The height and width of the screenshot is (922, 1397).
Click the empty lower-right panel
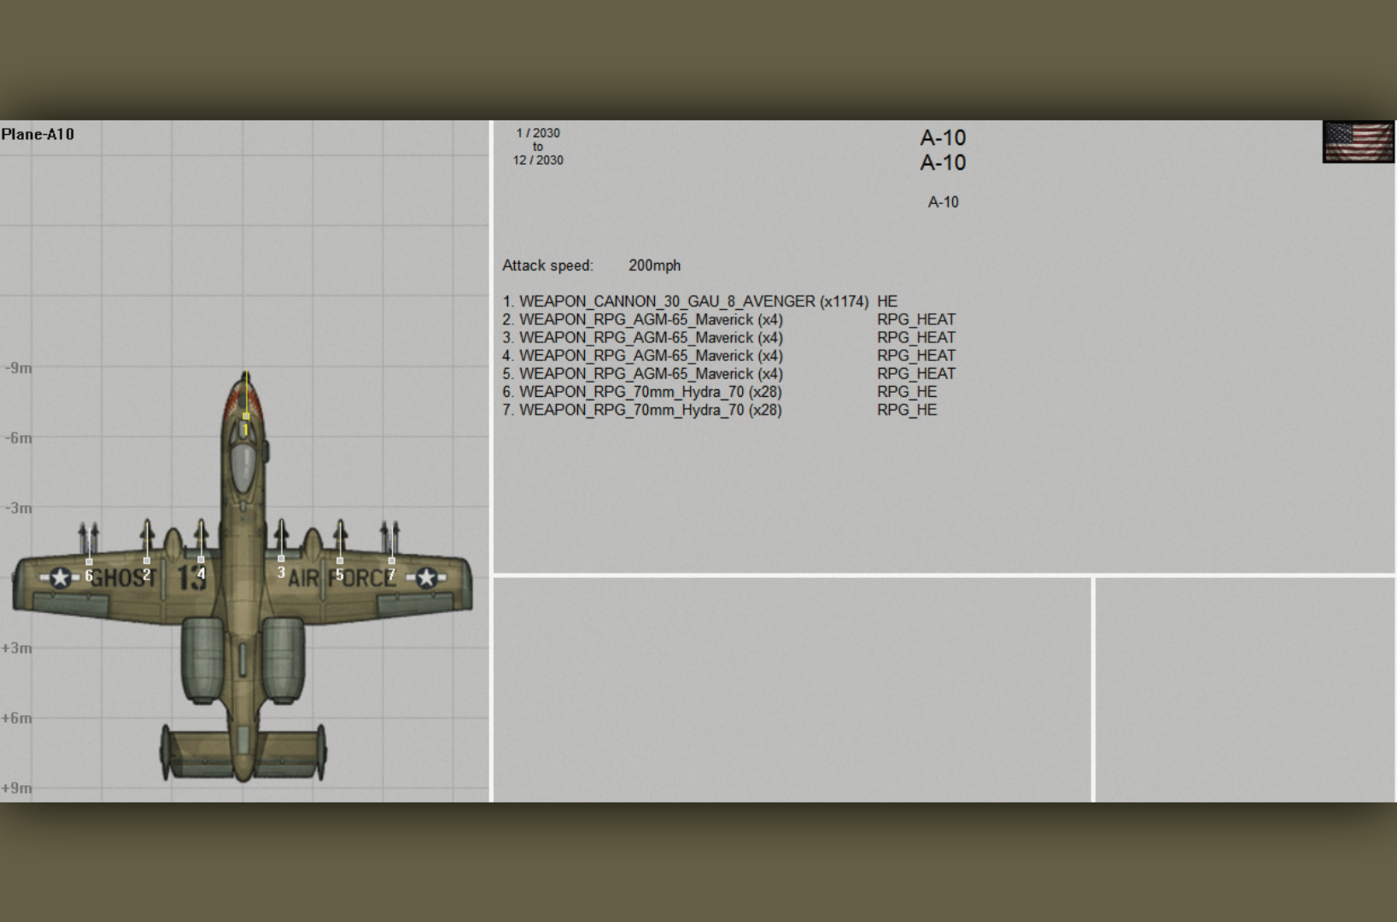coord(1245,690)
